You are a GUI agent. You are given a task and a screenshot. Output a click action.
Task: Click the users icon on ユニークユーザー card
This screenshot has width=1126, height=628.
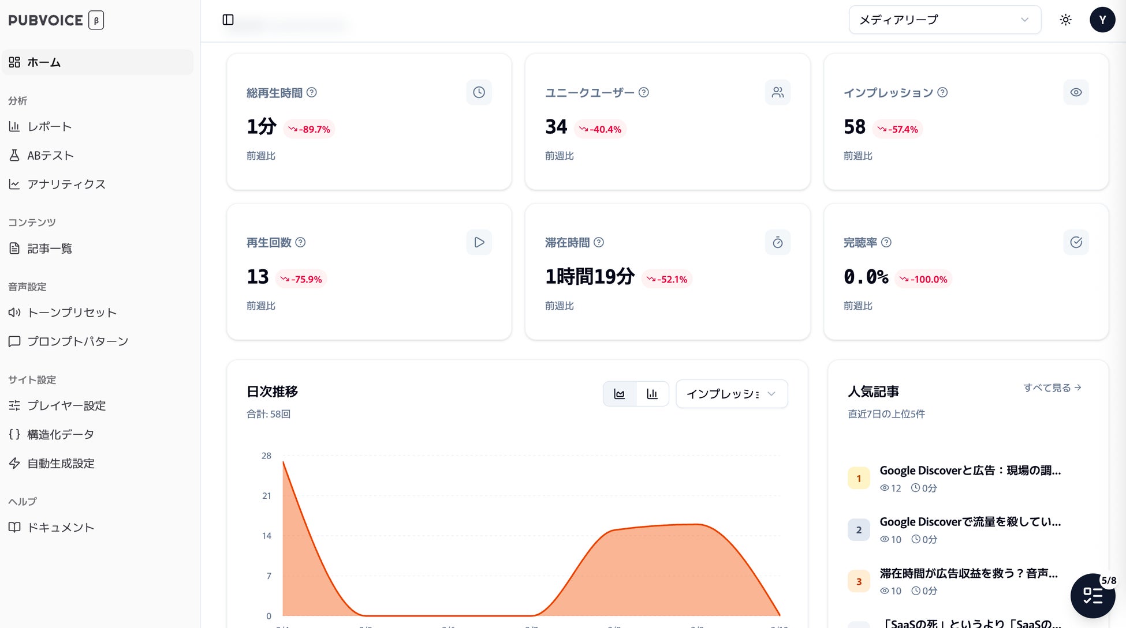point(777,92)
